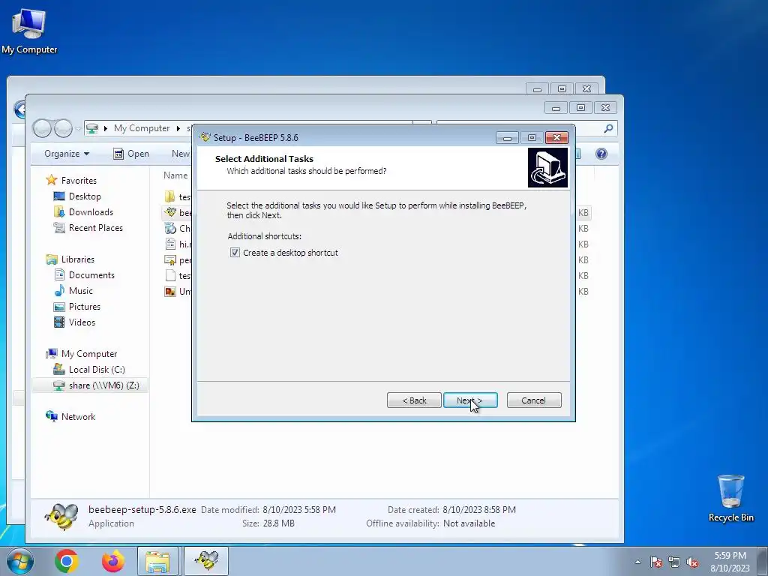This screenshot has height=576, width=768.
Task: Select Downloads under Favorites
Action: [x=91, y=212]
